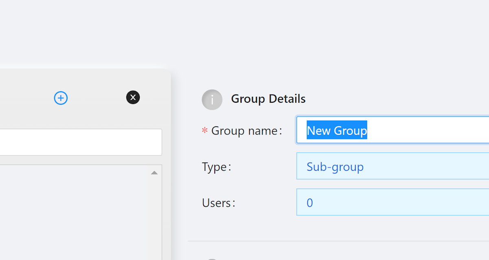Click the scroll up arrow in list
This screenshot has width=489, height=260.
click(x=154, y=173)
